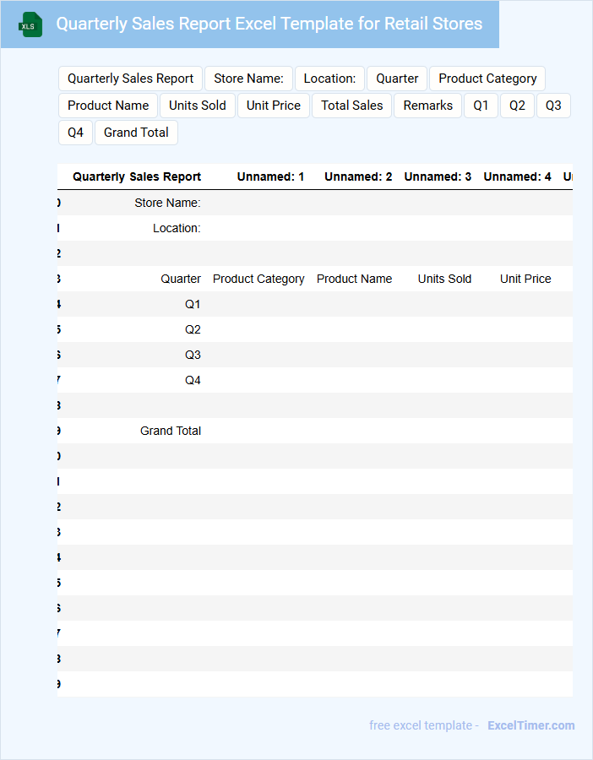Click the Grand Total table cell
The height and width of the screenshot is (760, 593).
click(x=171, y=431)
